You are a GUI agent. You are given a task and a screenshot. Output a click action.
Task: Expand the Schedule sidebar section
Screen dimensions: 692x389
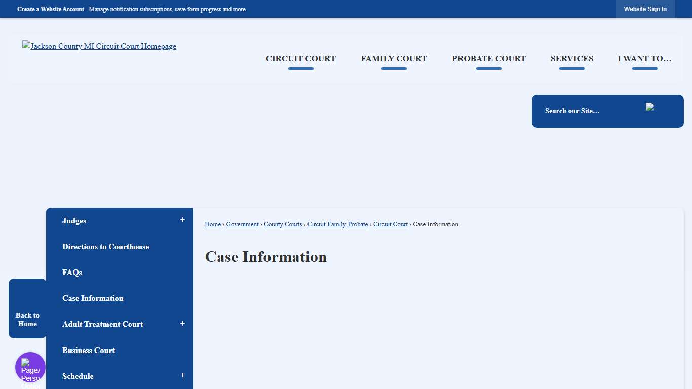tap(182, 375)
